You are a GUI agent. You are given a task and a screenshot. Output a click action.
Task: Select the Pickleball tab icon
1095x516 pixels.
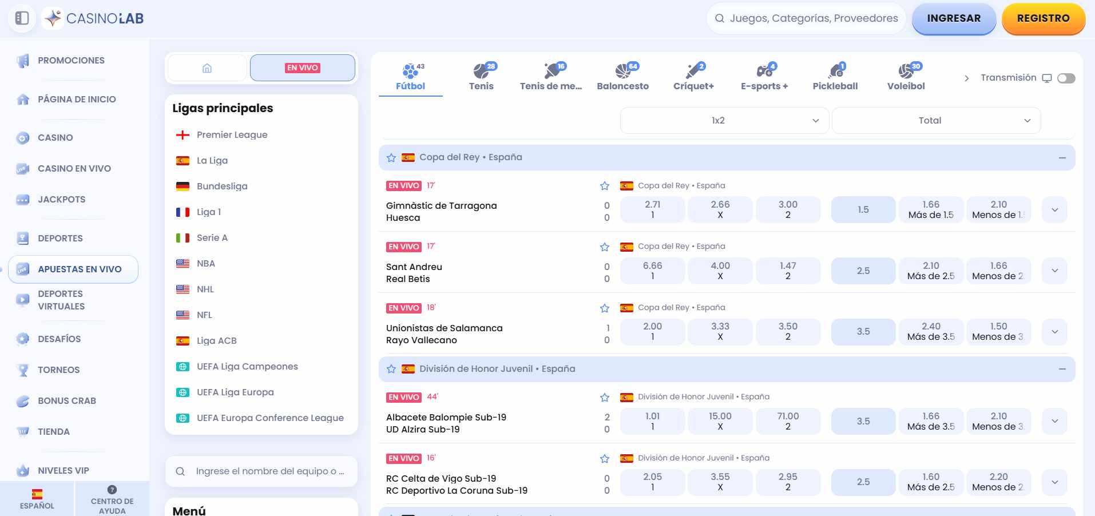pos(835,71)
